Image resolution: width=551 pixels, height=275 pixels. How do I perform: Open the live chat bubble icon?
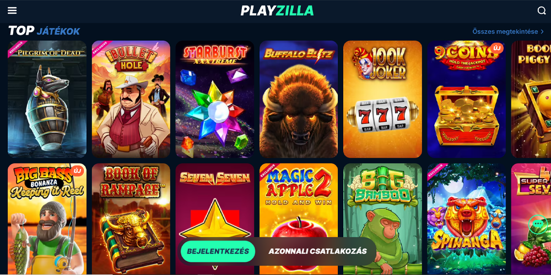pos(538,224)
